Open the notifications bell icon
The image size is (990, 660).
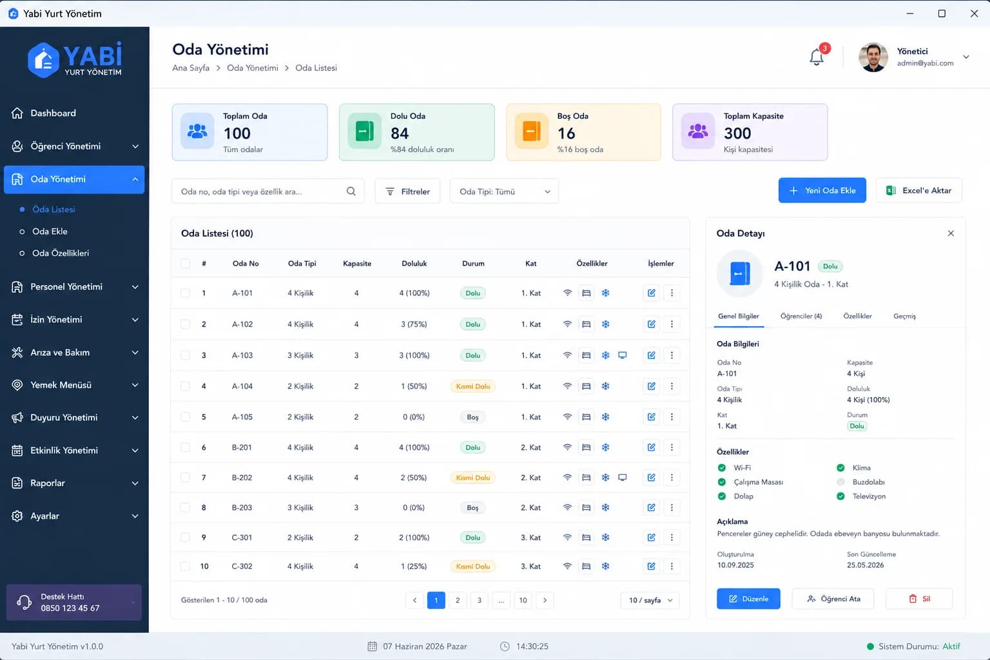point(817,57)
